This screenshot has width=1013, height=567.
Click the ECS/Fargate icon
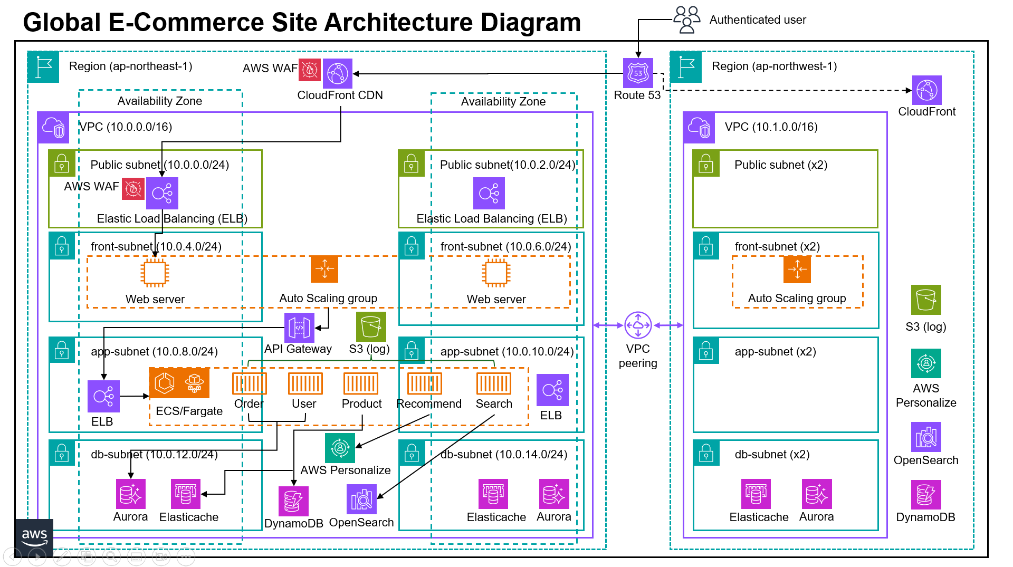(179, 383)
